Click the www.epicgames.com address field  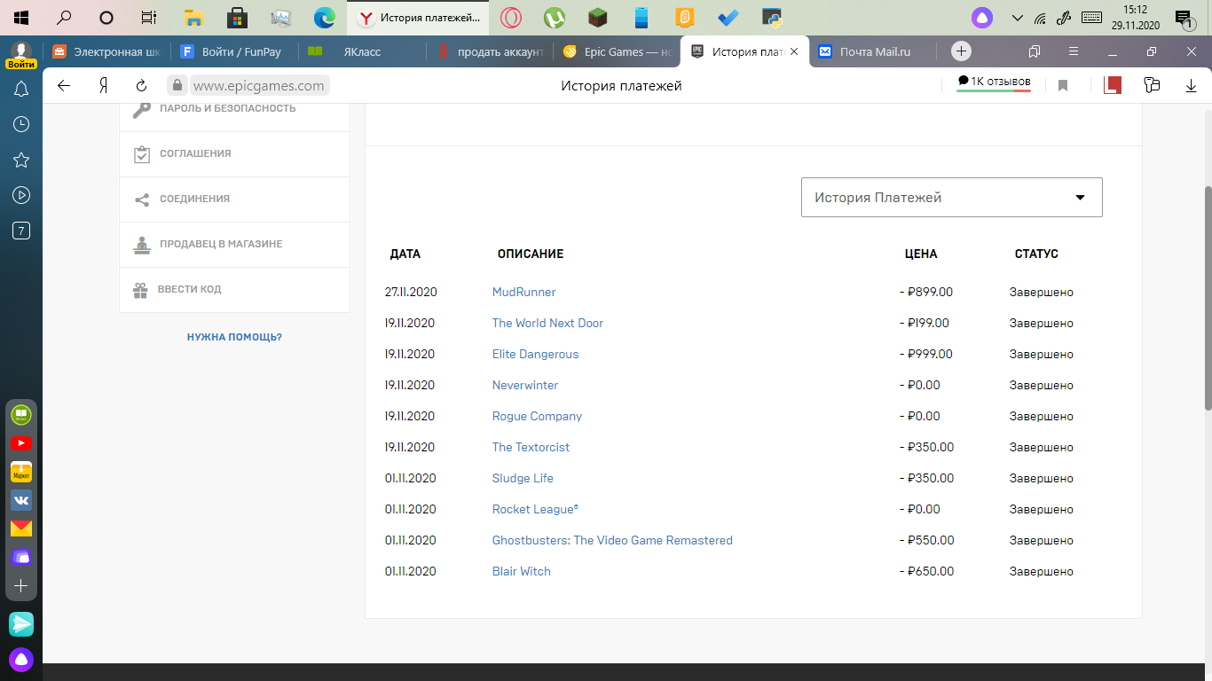pos(259,85)
